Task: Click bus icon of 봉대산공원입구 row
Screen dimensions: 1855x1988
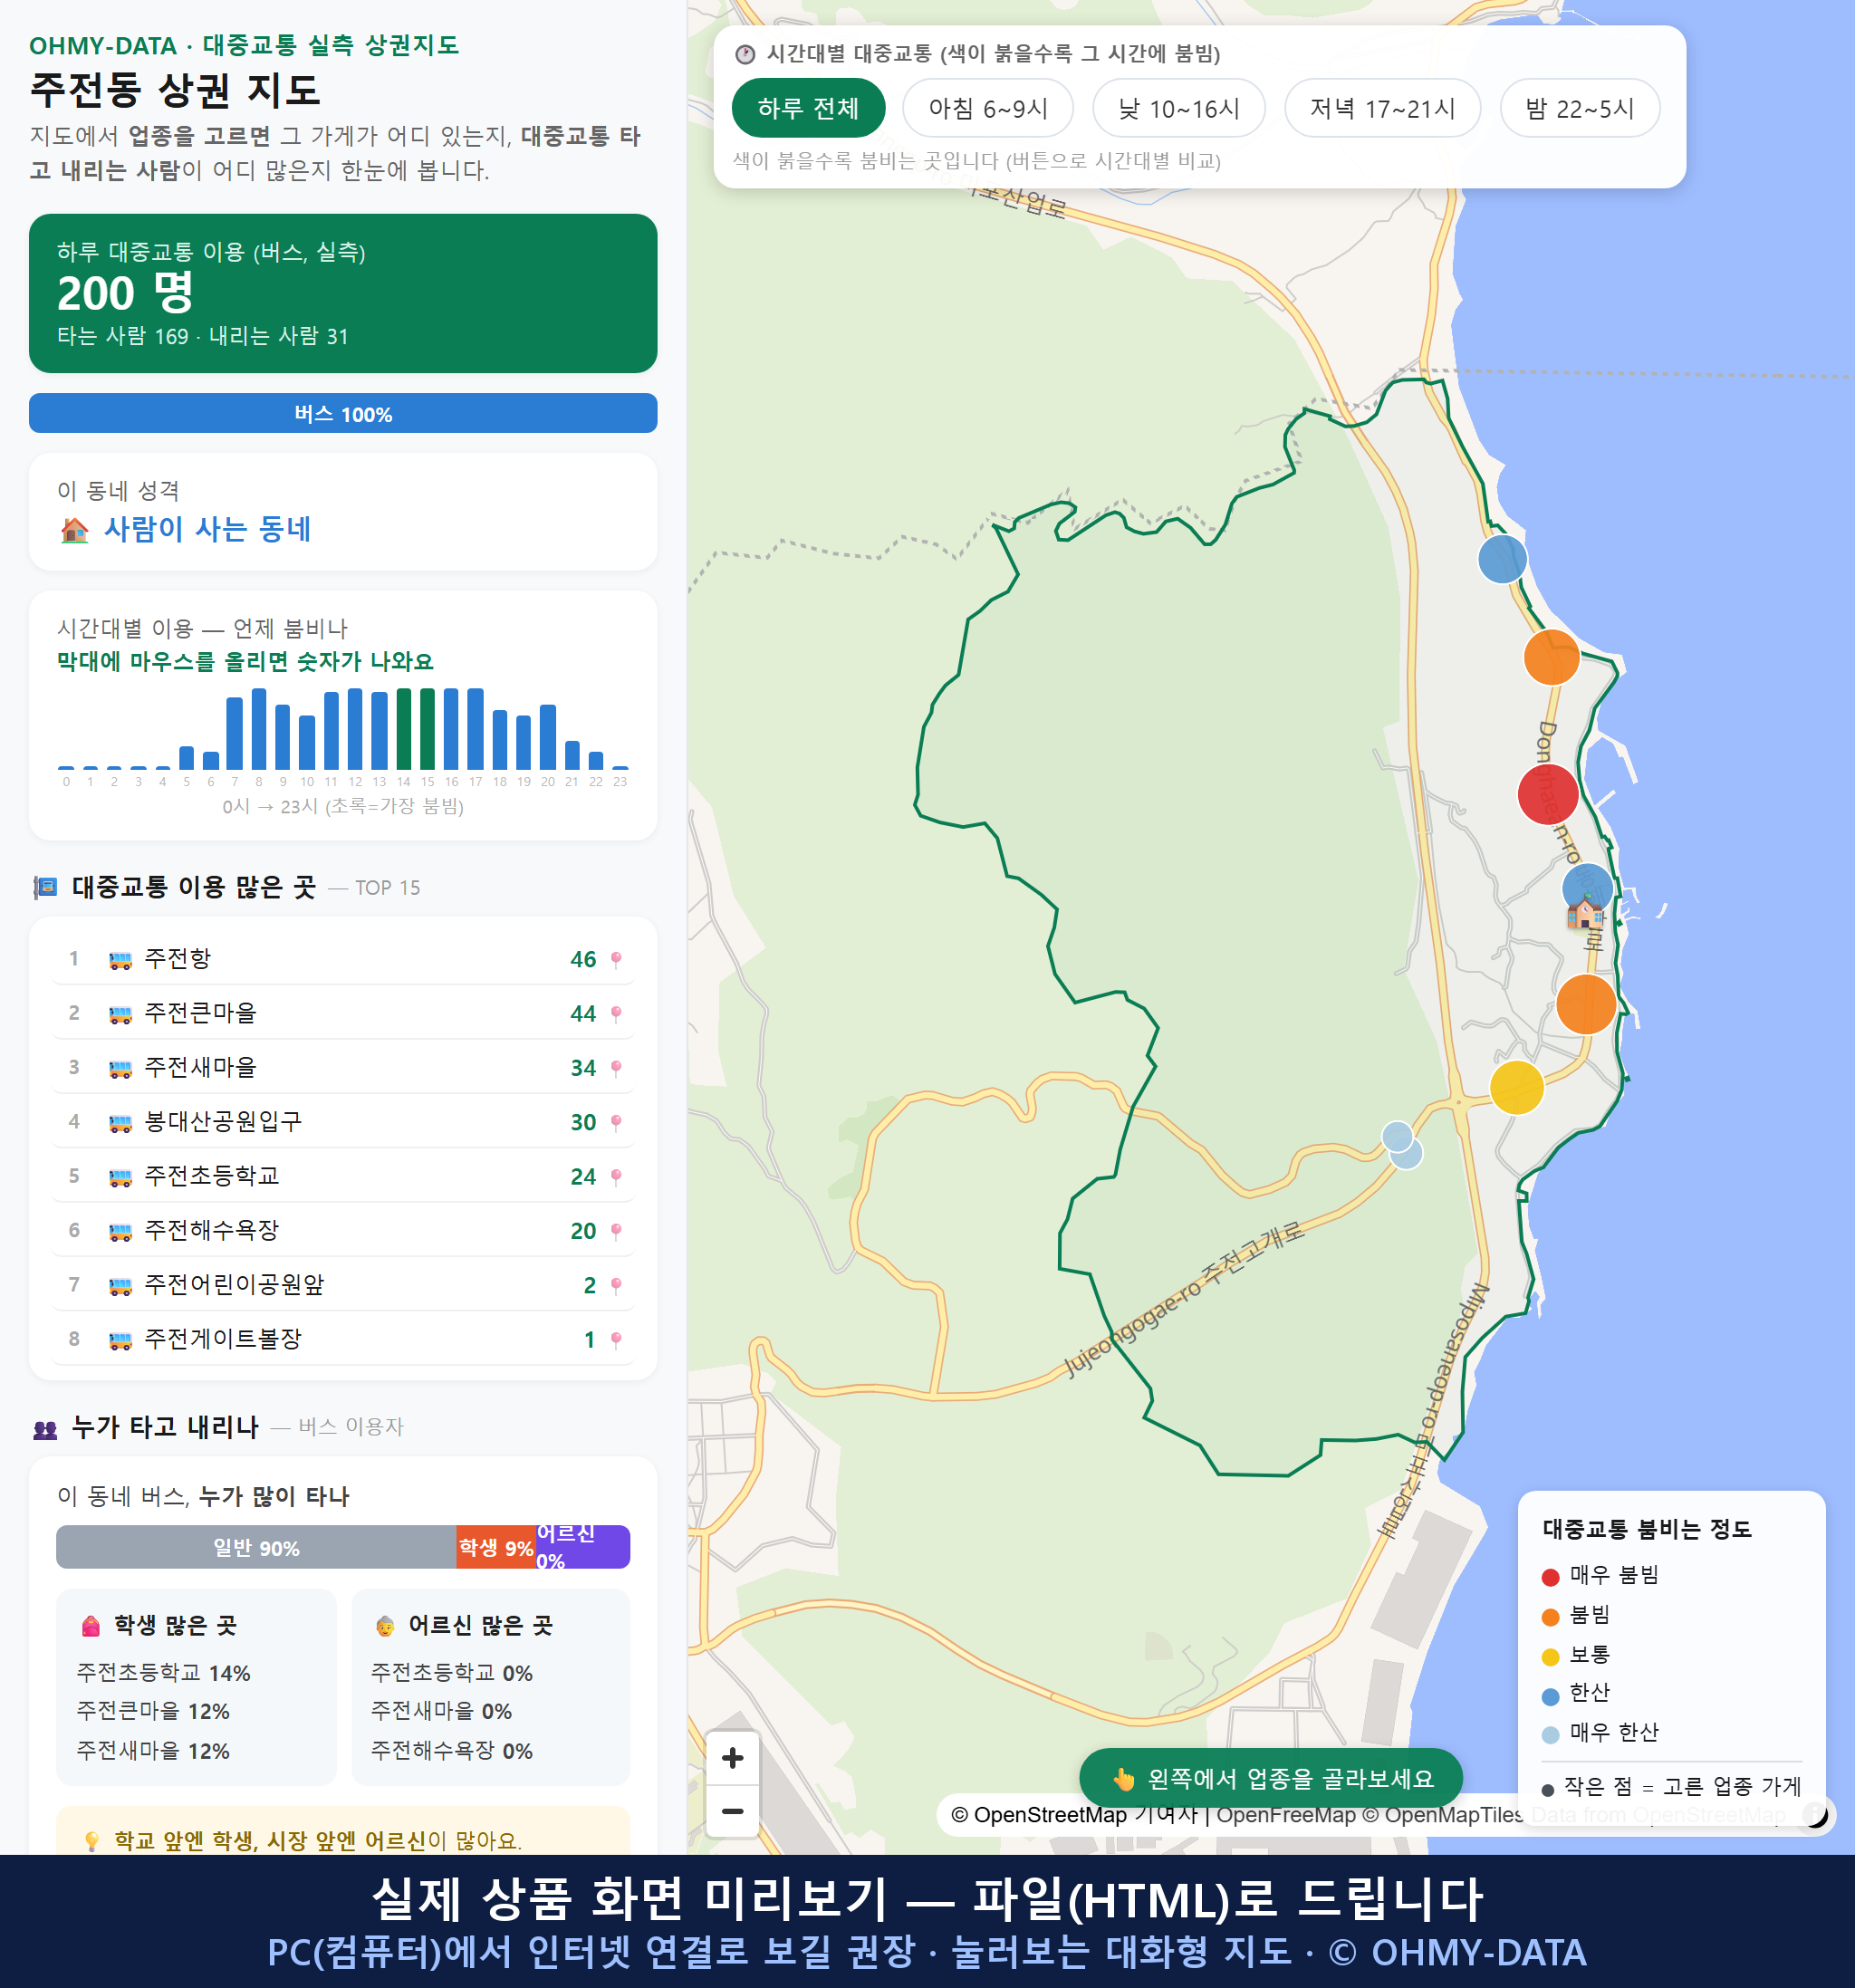Action: (120, 1123)
